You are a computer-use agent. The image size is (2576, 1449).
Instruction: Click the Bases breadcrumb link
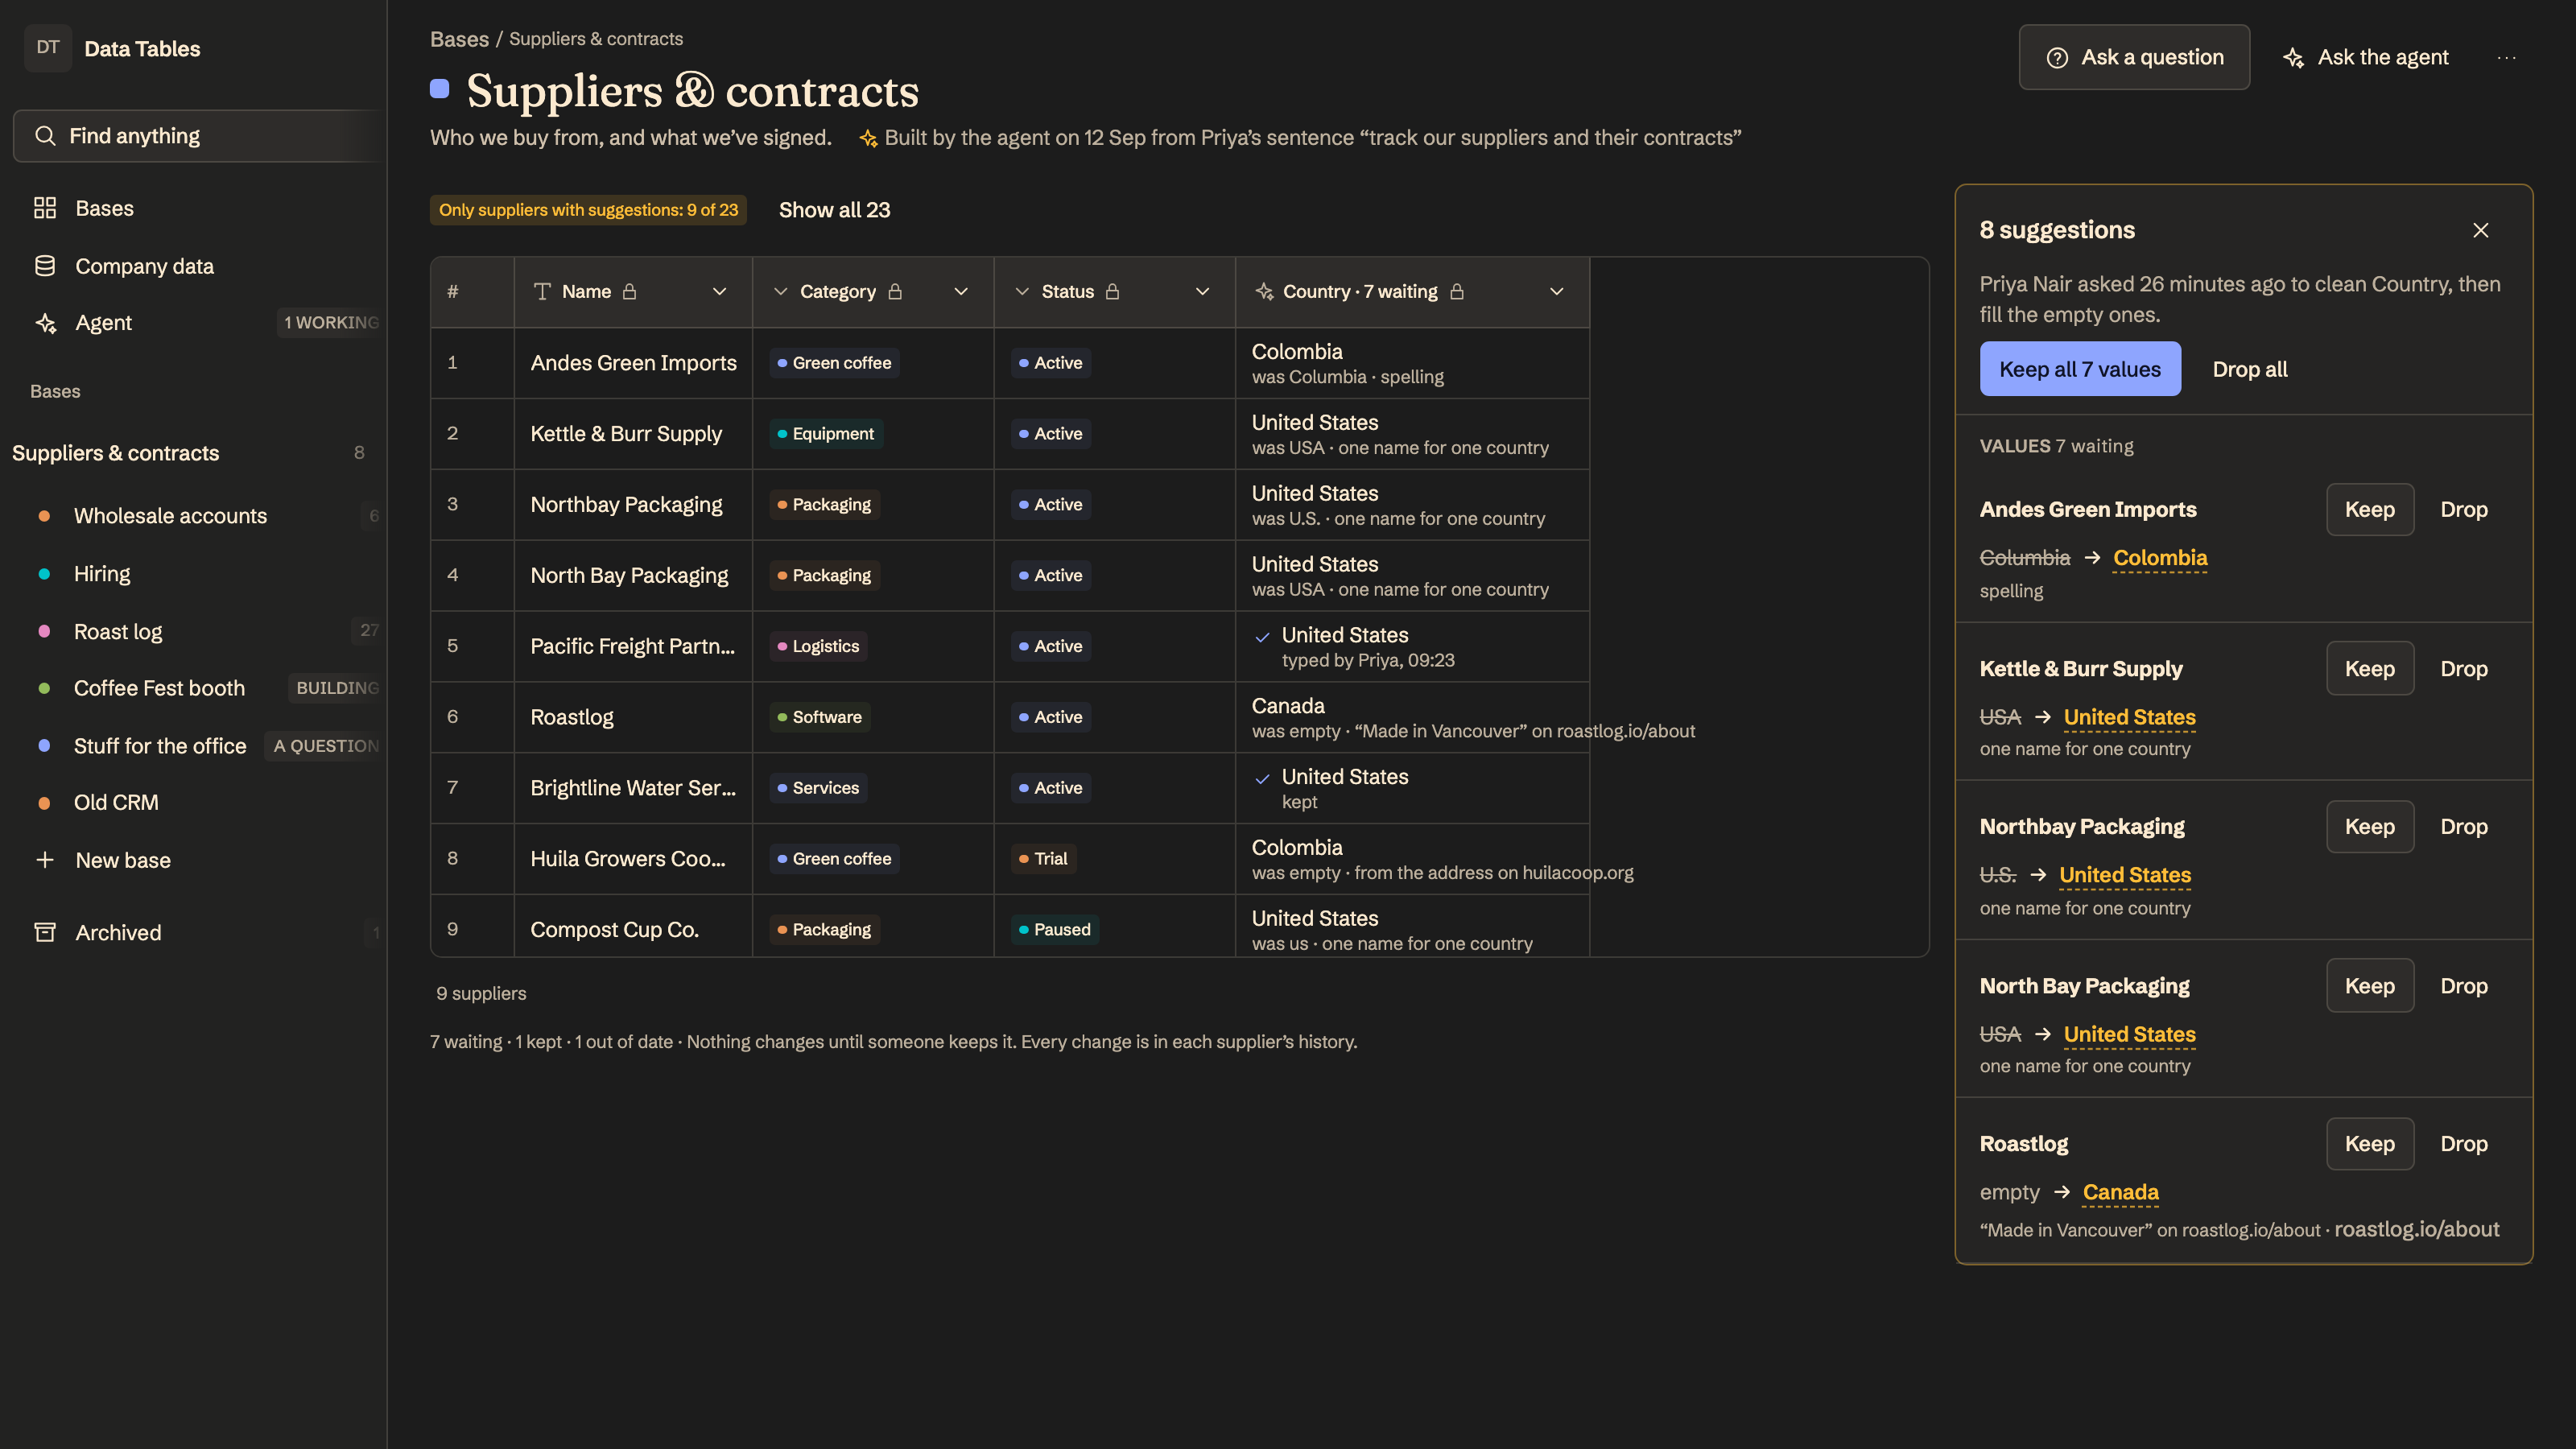[459, 39]
